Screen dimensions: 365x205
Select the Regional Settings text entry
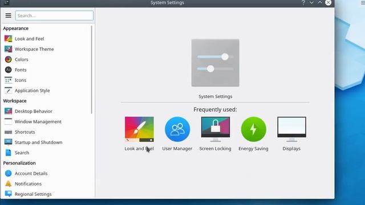(33, 194)
